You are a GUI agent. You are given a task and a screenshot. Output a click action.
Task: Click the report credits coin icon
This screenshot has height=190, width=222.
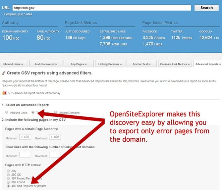[4, 93]
